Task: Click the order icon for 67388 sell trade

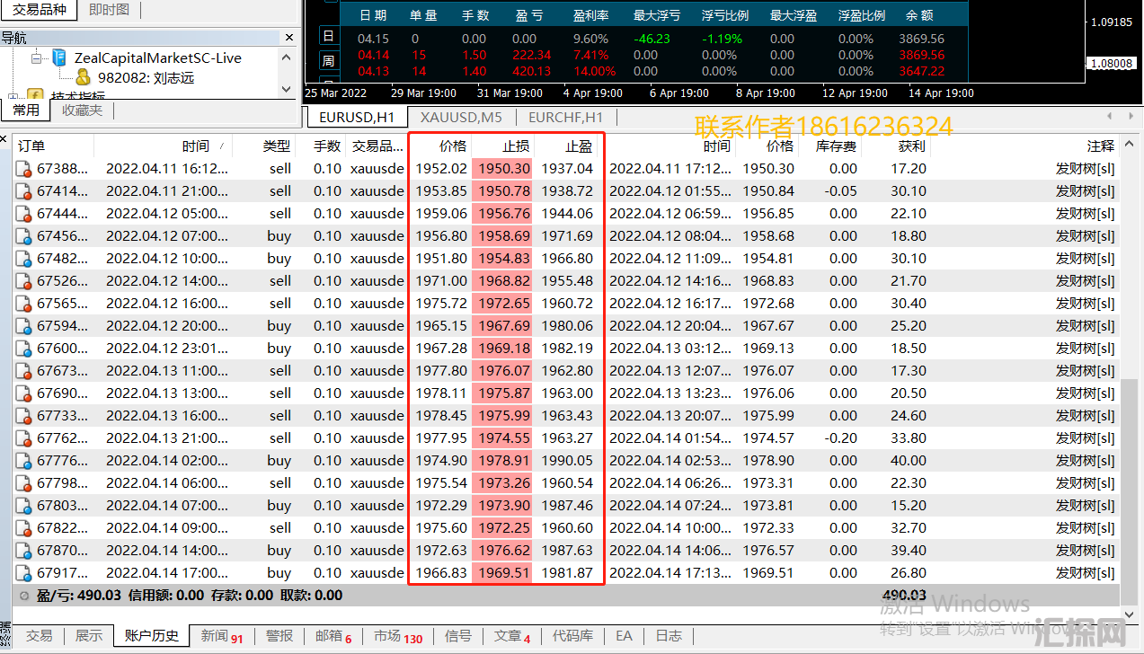Action: click(x=24, y=168)
